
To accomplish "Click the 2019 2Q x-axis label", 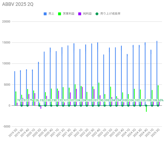I will [13, 133].
